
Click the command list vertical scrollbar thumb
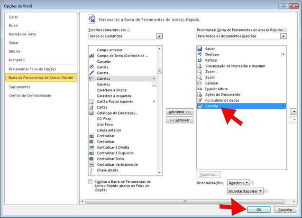[x=159, y=71]
